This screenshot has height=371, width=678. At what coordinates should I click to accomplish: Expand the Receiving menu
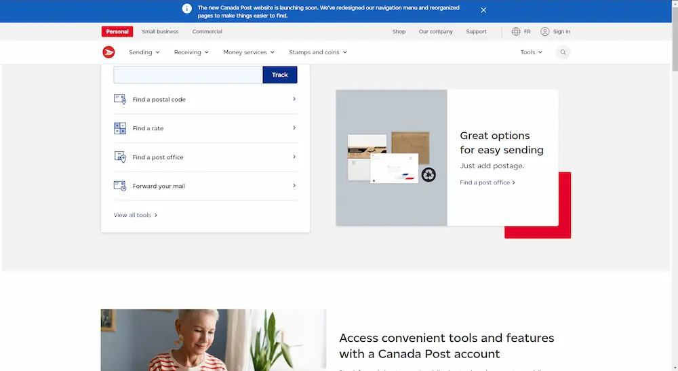click(x=191, y=52)
